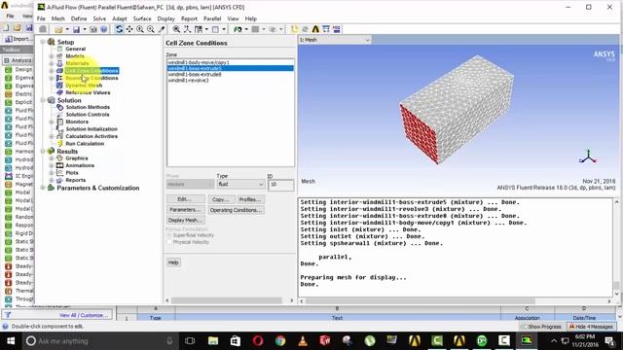
Task: Open the Solve menu
Action: point(99,18)
